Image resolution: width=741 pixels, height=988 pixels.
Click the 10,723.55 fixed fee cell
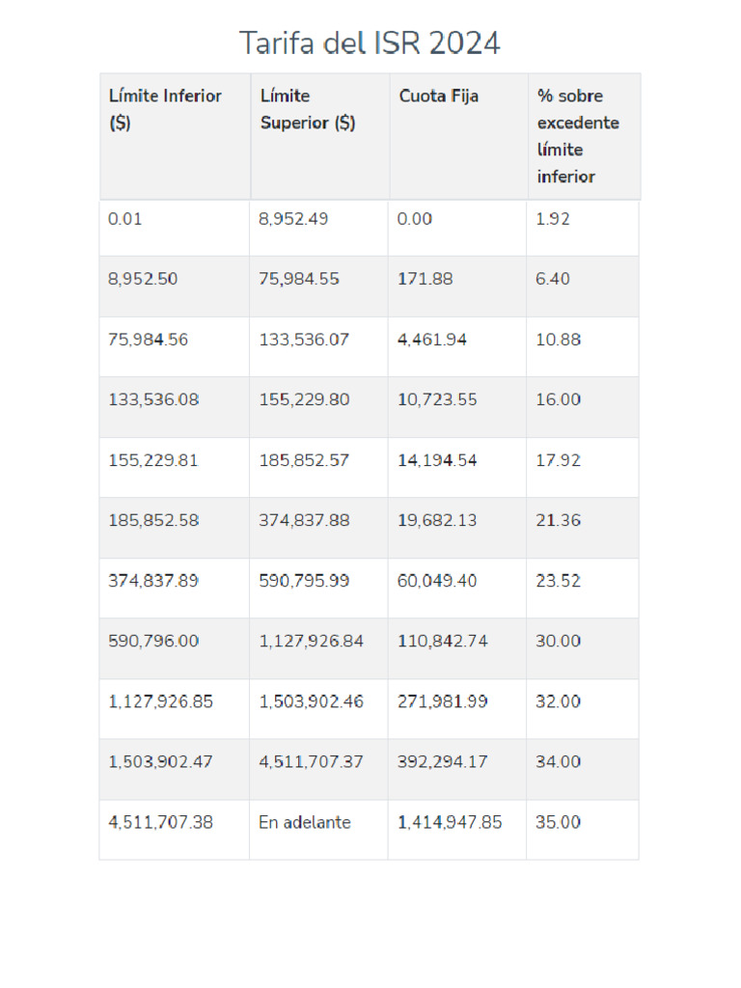pos(437,399)
